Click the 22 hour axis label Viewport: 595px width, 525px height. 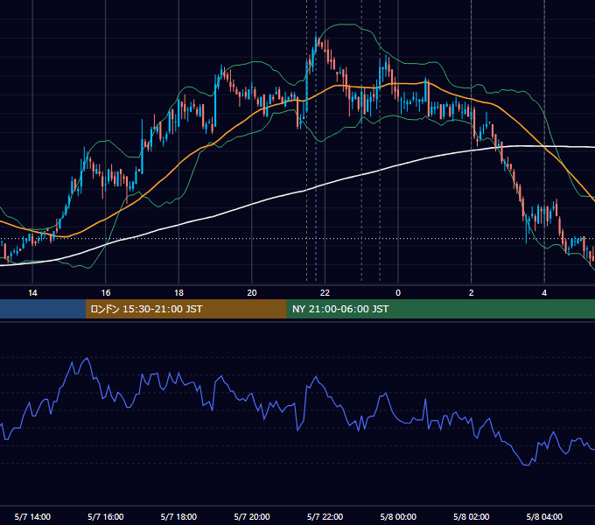[325, 293]
